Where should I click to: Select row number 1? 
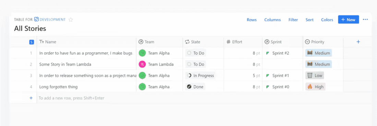pyautogui.click(x=31, y=53)
